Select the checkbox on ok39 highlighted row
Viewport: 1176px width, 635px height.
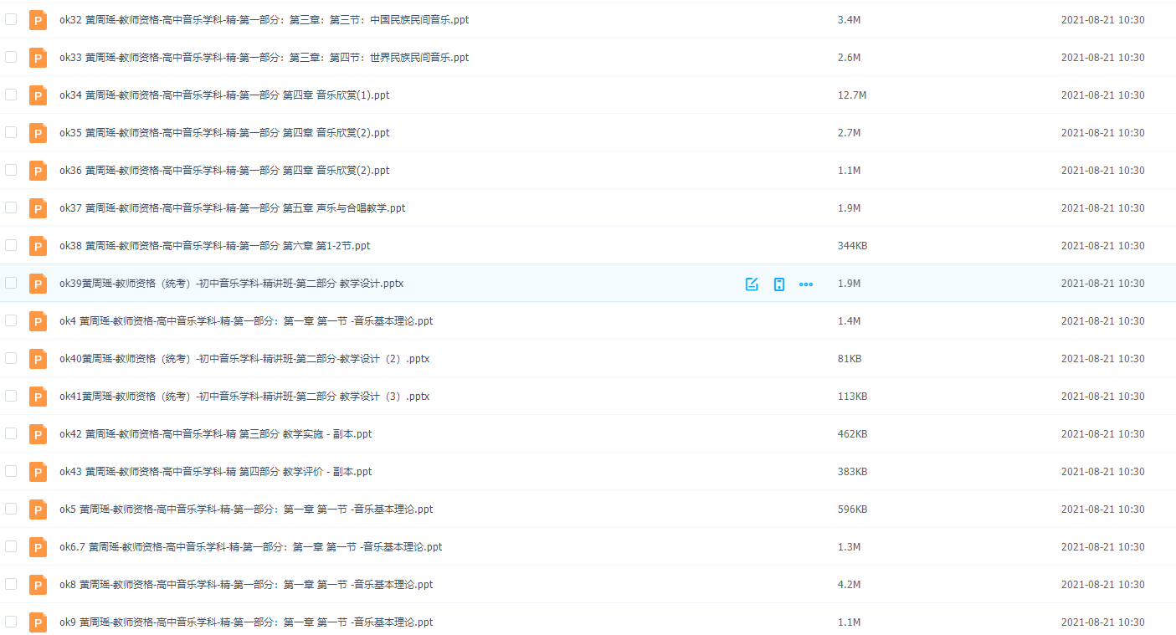(x=11, y=284)
